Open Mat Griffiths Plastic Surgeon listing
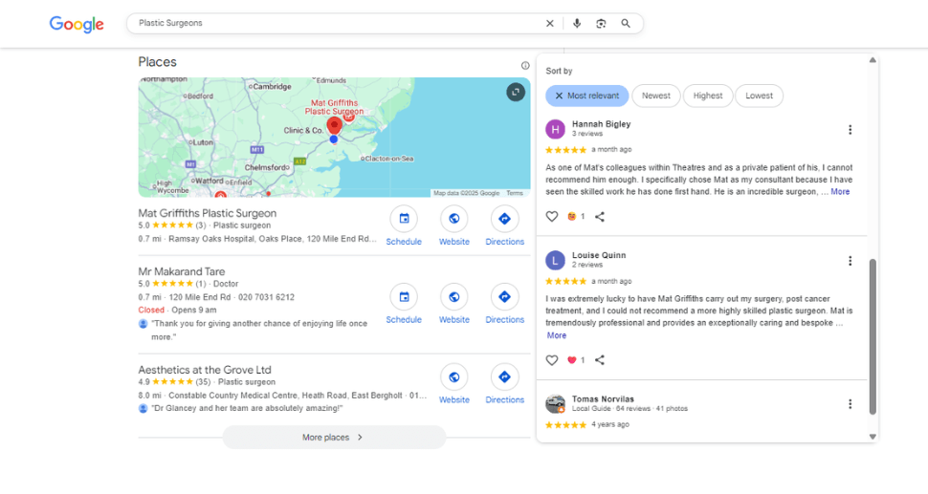Image resolution: width=928 pixels, height=494 pixels. (x=208, y=213)
